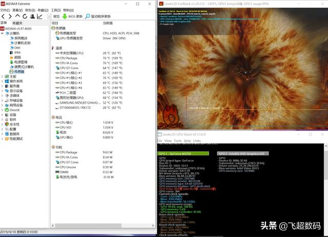Select the PCH 二极管 temperature row

(x=89, y=93)
